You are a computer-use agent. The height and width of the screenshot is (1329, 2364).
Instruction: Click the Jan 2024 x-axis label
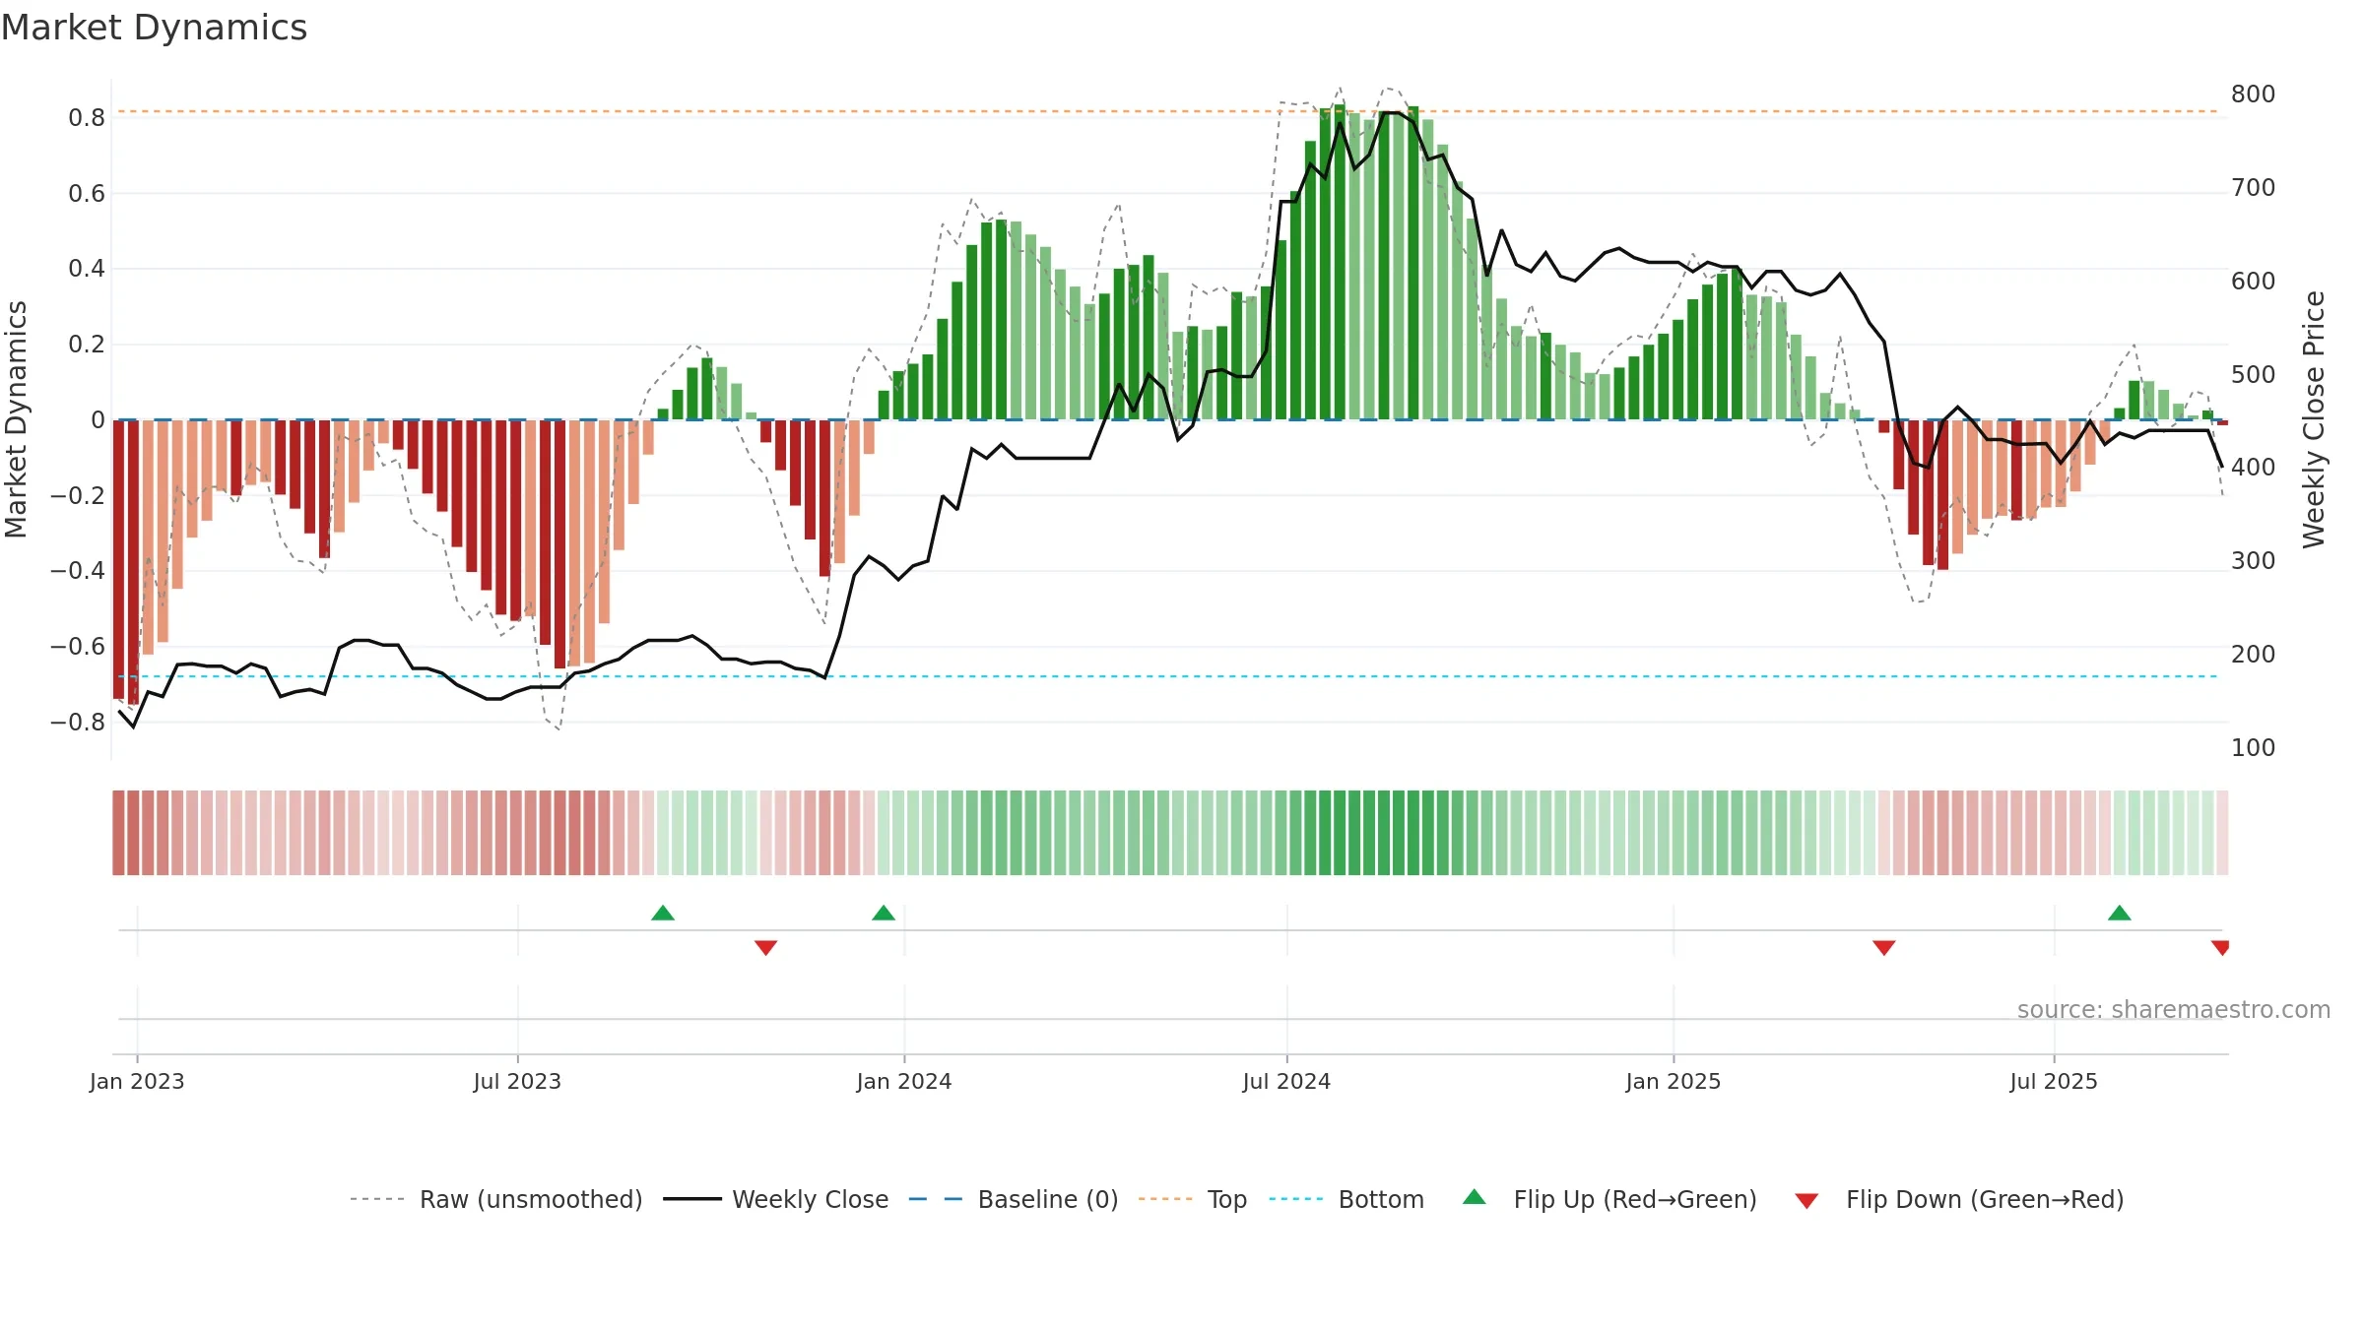coord(904,1081)
